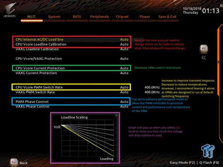Click the date 10/18/2018 Thursday

pyautogui.click(x=192, y=10)
